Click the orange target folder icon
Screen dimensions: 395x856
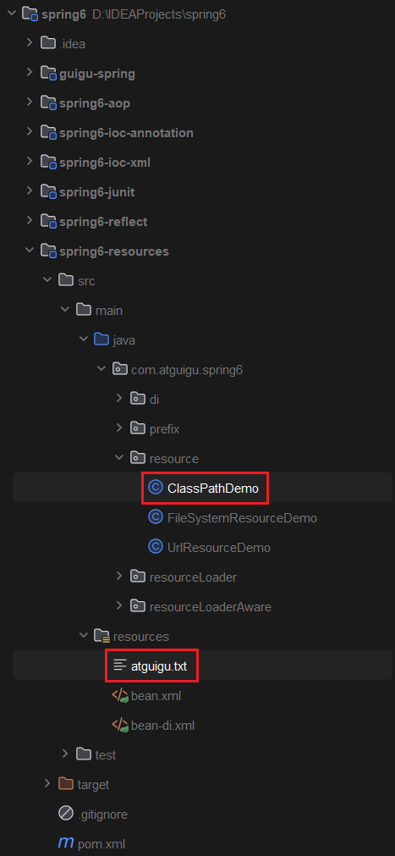point(65,785)
